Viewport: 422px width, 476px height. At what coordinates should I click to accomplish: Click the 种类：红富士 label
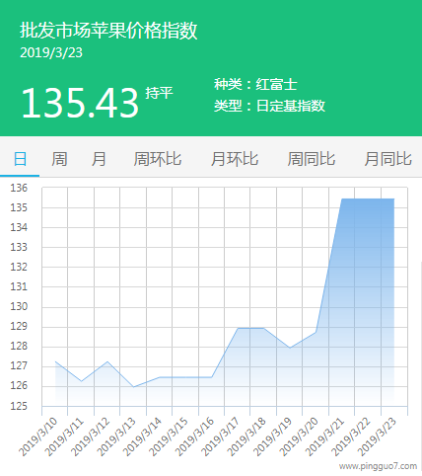pos(255,84)
